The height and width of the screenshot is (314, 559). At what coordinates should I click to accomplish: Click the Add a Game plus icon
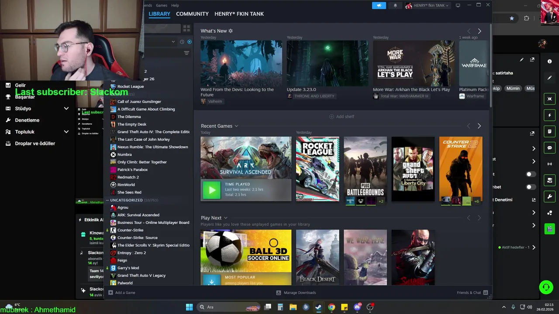[x=110, y=293]
